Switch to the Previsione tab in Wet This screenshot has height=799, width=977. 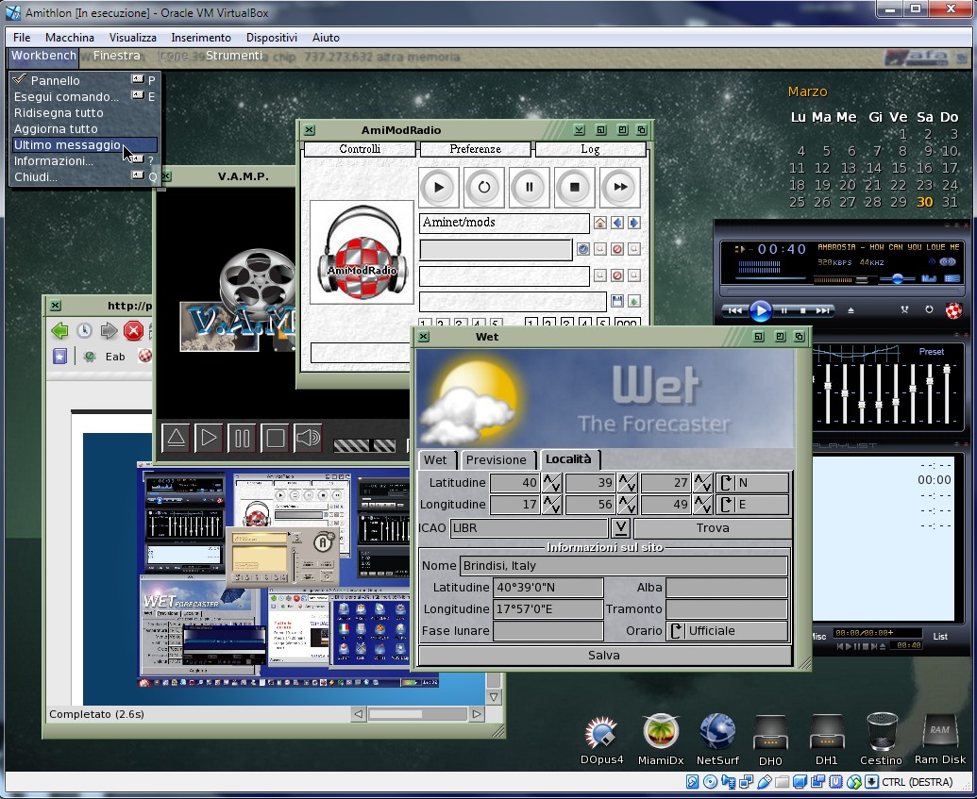click(x=497, y=460)
